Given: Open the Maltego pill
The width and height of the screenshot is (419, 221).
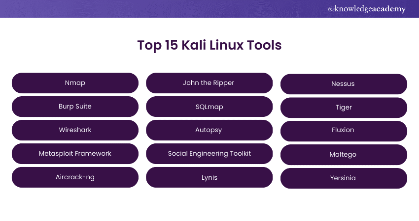Looking at the screenshot, I should (344, 155).
